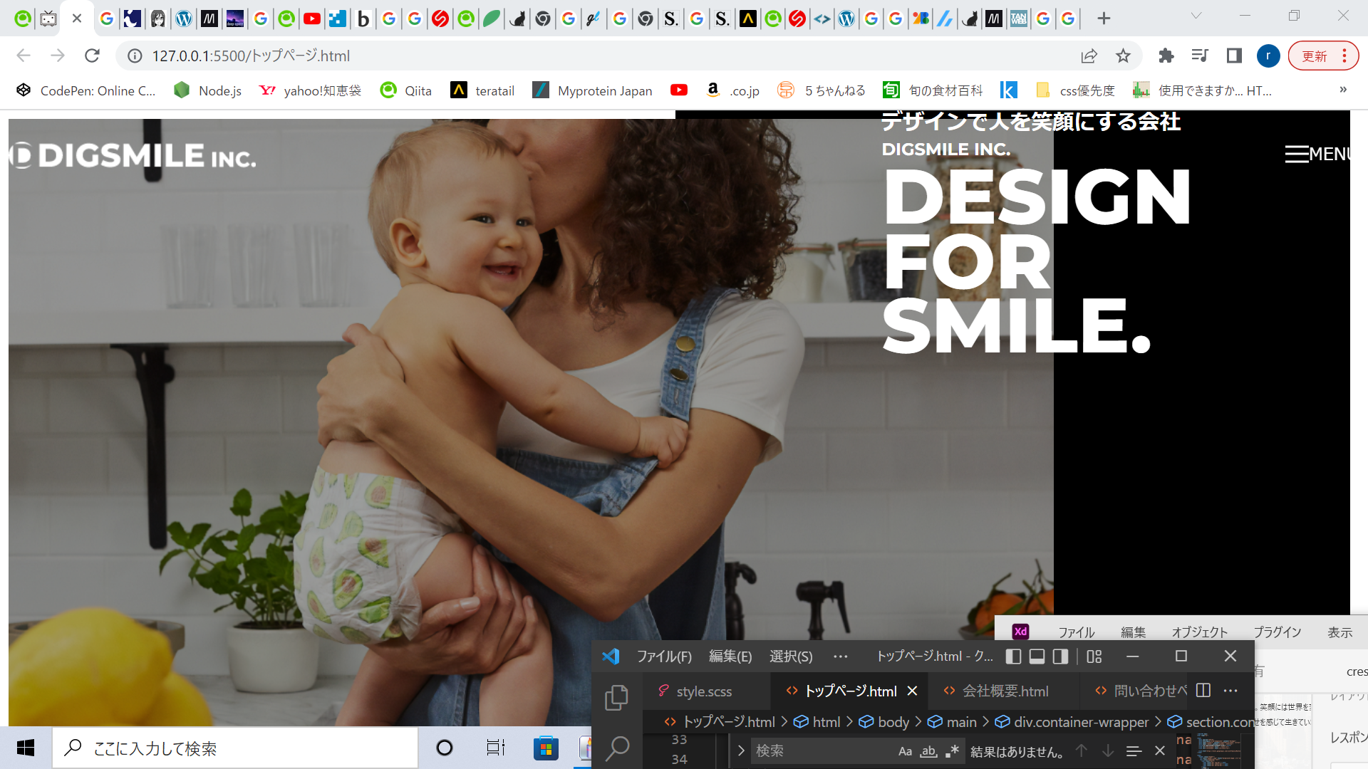Viewport: 1368px width, 769px height.
Task: Open Amazon .co.jp bookmark
Action: click(x=732, y=90)
